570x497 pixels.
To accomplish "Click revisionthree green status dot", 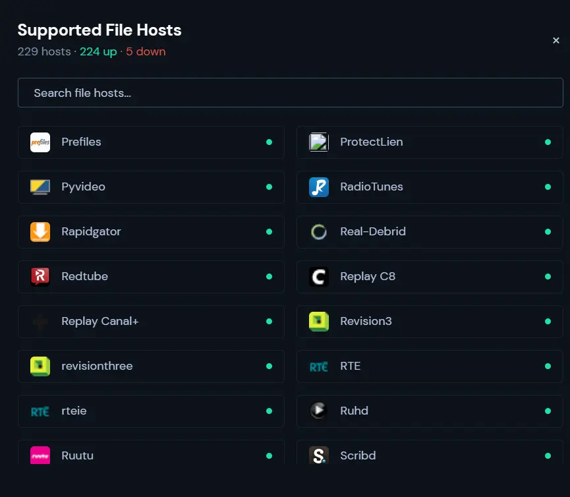I will pyautogui.click(x=269, y=366).
